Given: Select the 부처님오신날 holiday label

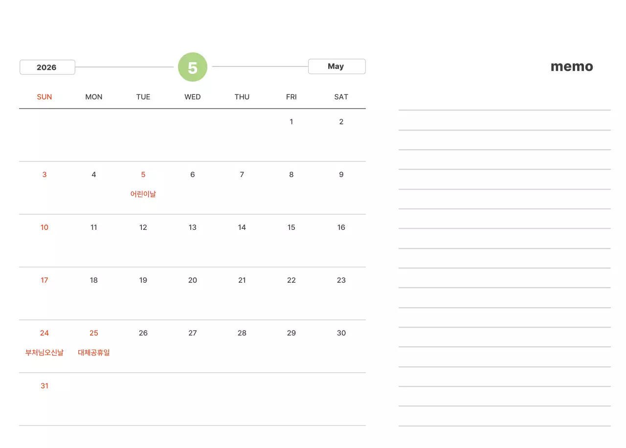Looking at the screenshot, I should 45,353.
